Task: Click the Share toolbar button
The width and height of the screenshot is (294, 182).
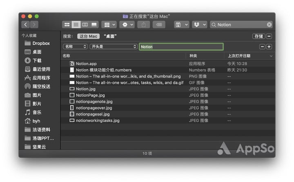Action: (144, 24)
